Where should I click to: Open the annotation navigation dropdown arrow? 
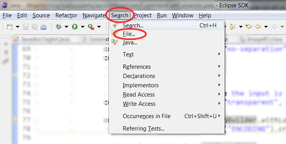(241, 27)
